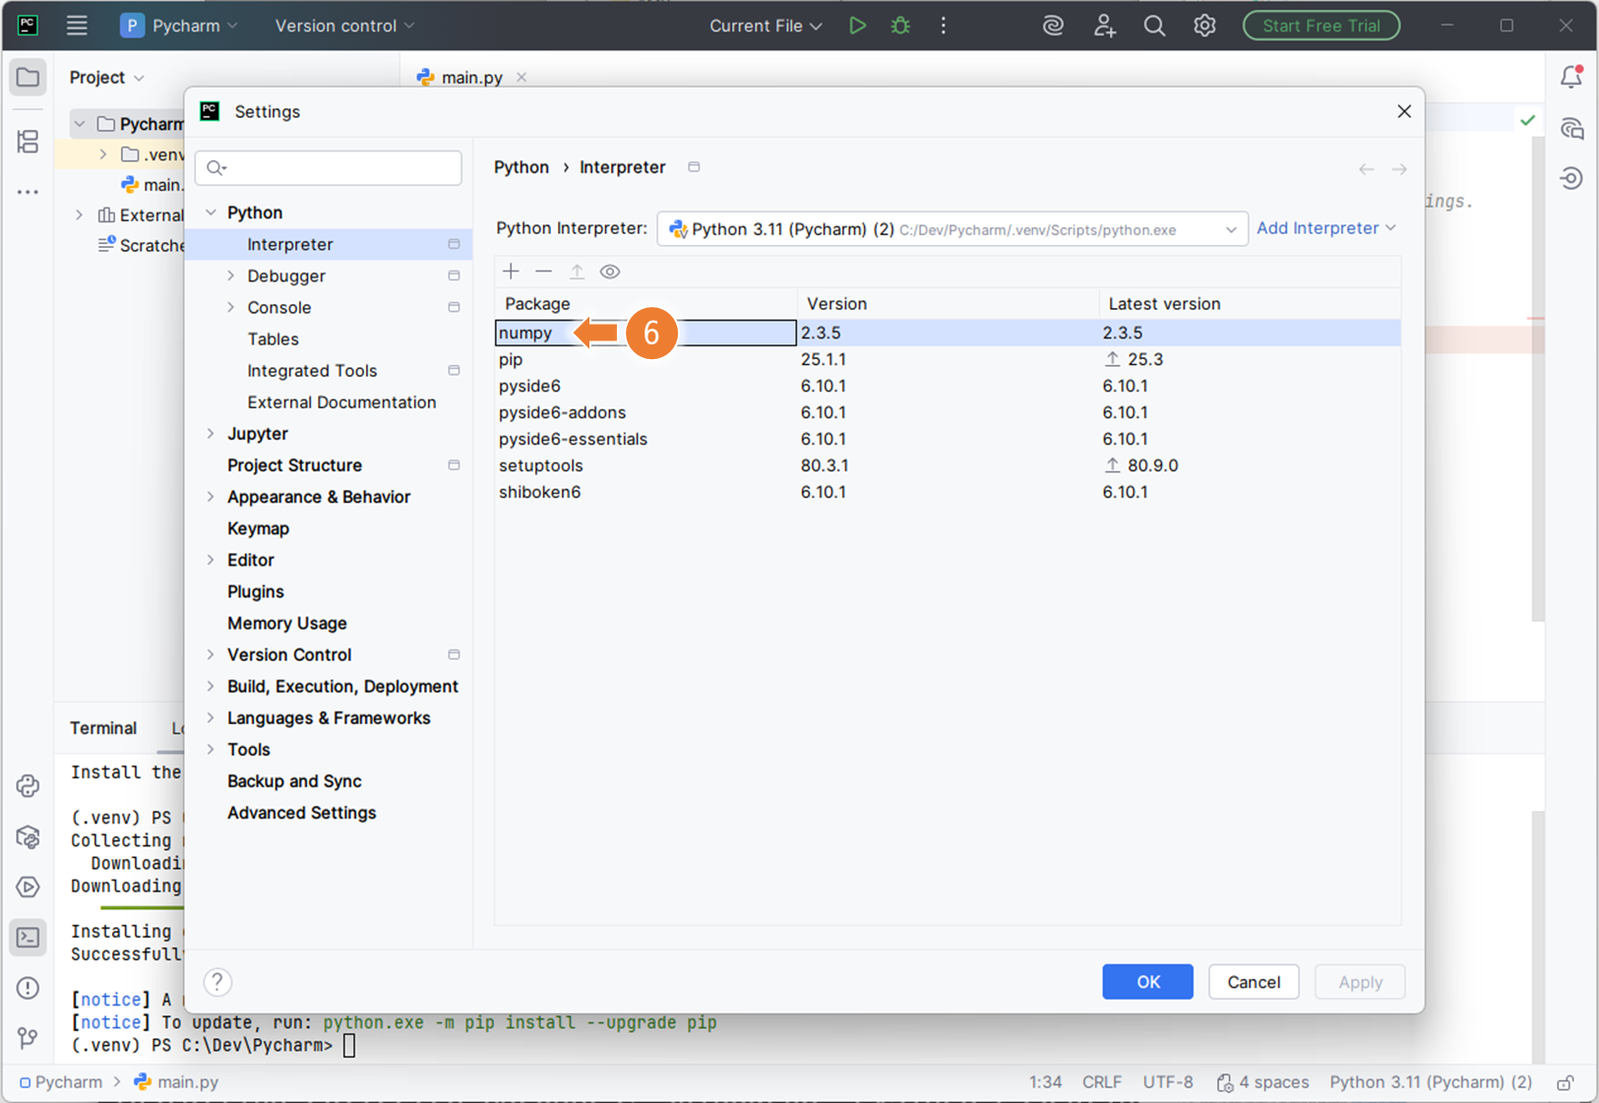
Task: Open Python Console tool window icon
Action: 28,785
